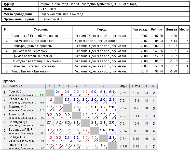Click Ефимов Алексей Сергеевич name
The image size is (191, 151).
[32, 56]
